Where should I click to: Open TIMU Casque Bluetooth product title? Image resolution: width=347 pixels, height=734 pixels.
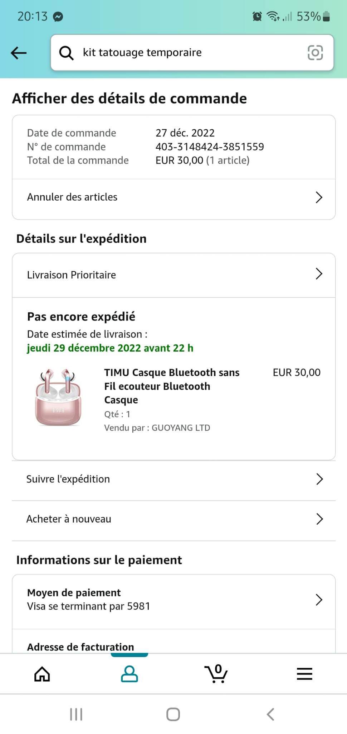coord(172,386)
